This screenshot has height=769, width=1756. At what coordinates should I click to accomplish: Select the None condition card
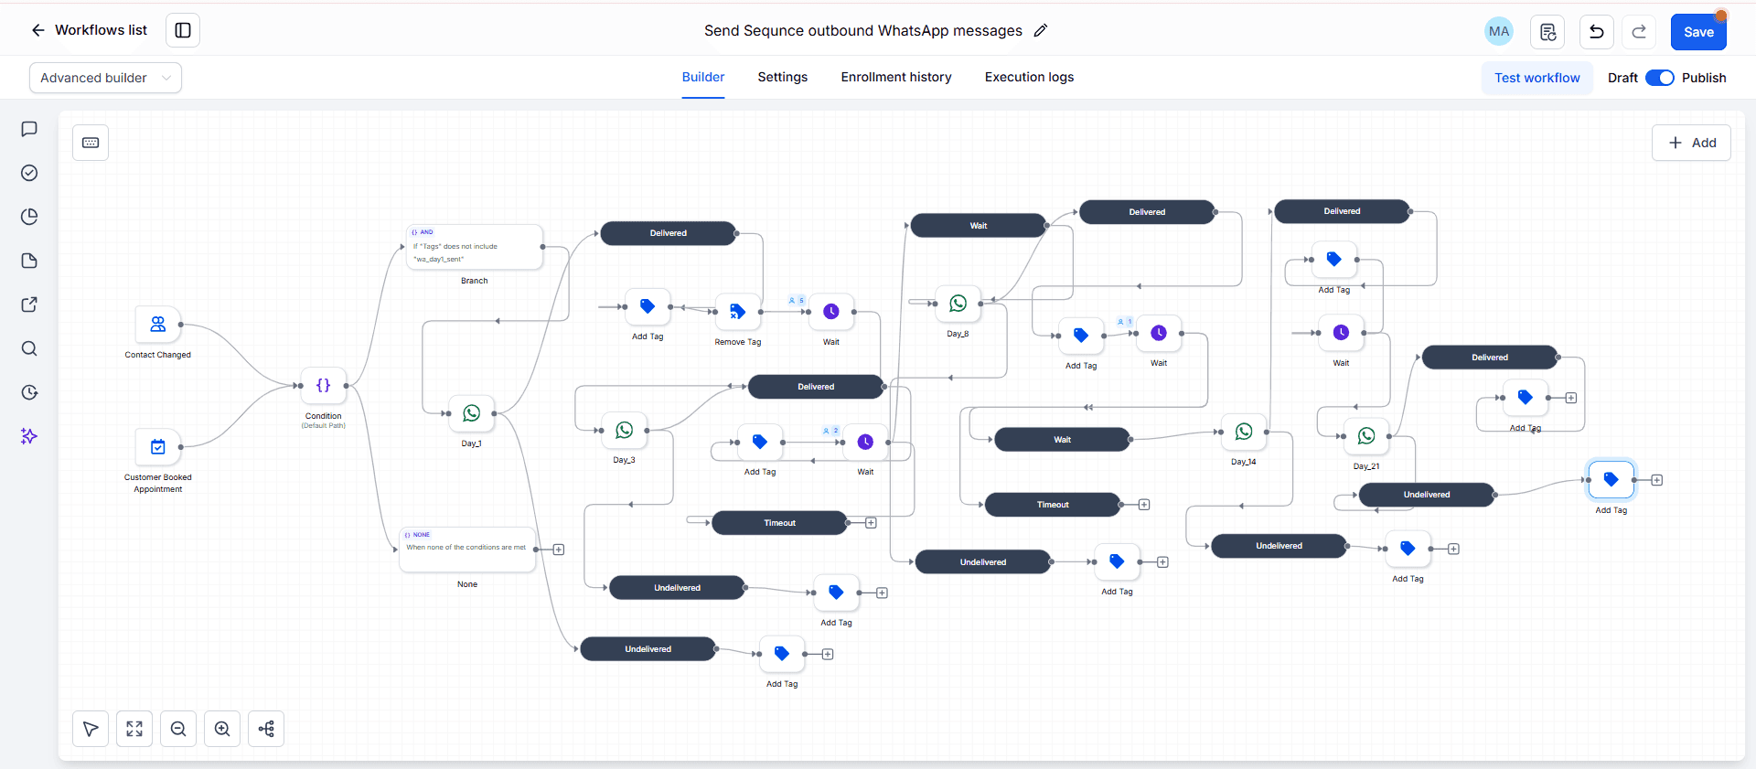tap(467, 550)
